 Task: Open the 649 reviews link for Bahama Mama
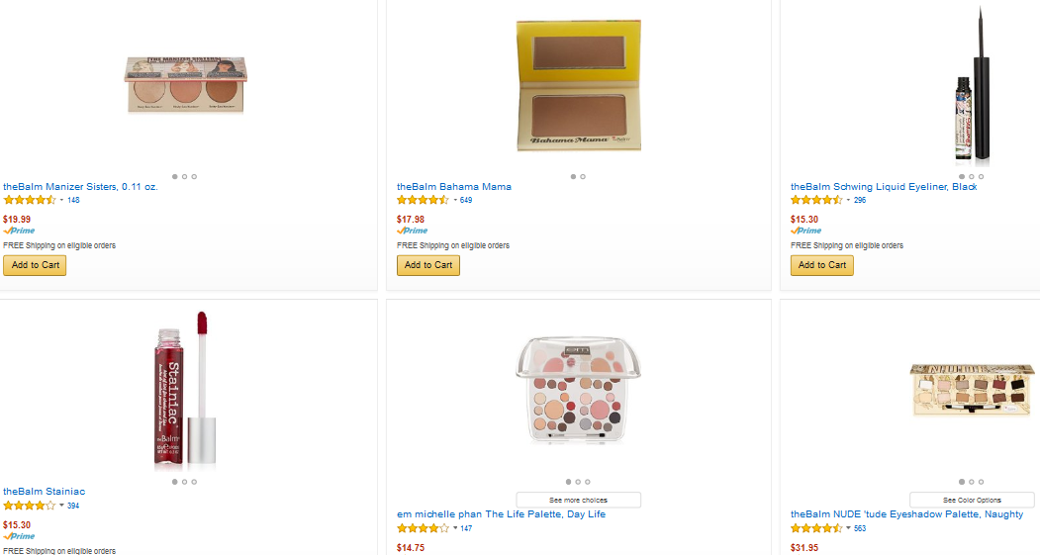click(466, 200)
